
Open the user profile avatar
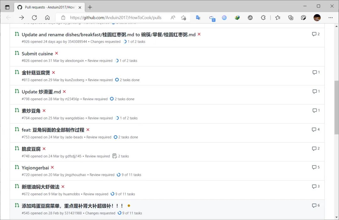point(317,18)
